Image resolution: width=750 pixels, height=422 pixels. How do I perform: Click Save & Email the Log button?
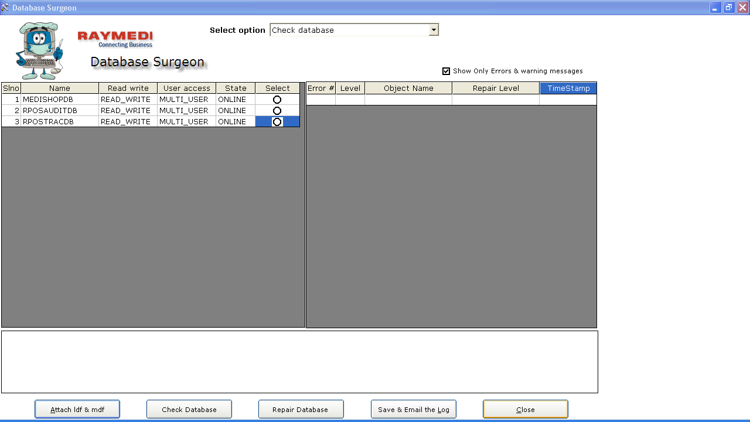(414, 409)
